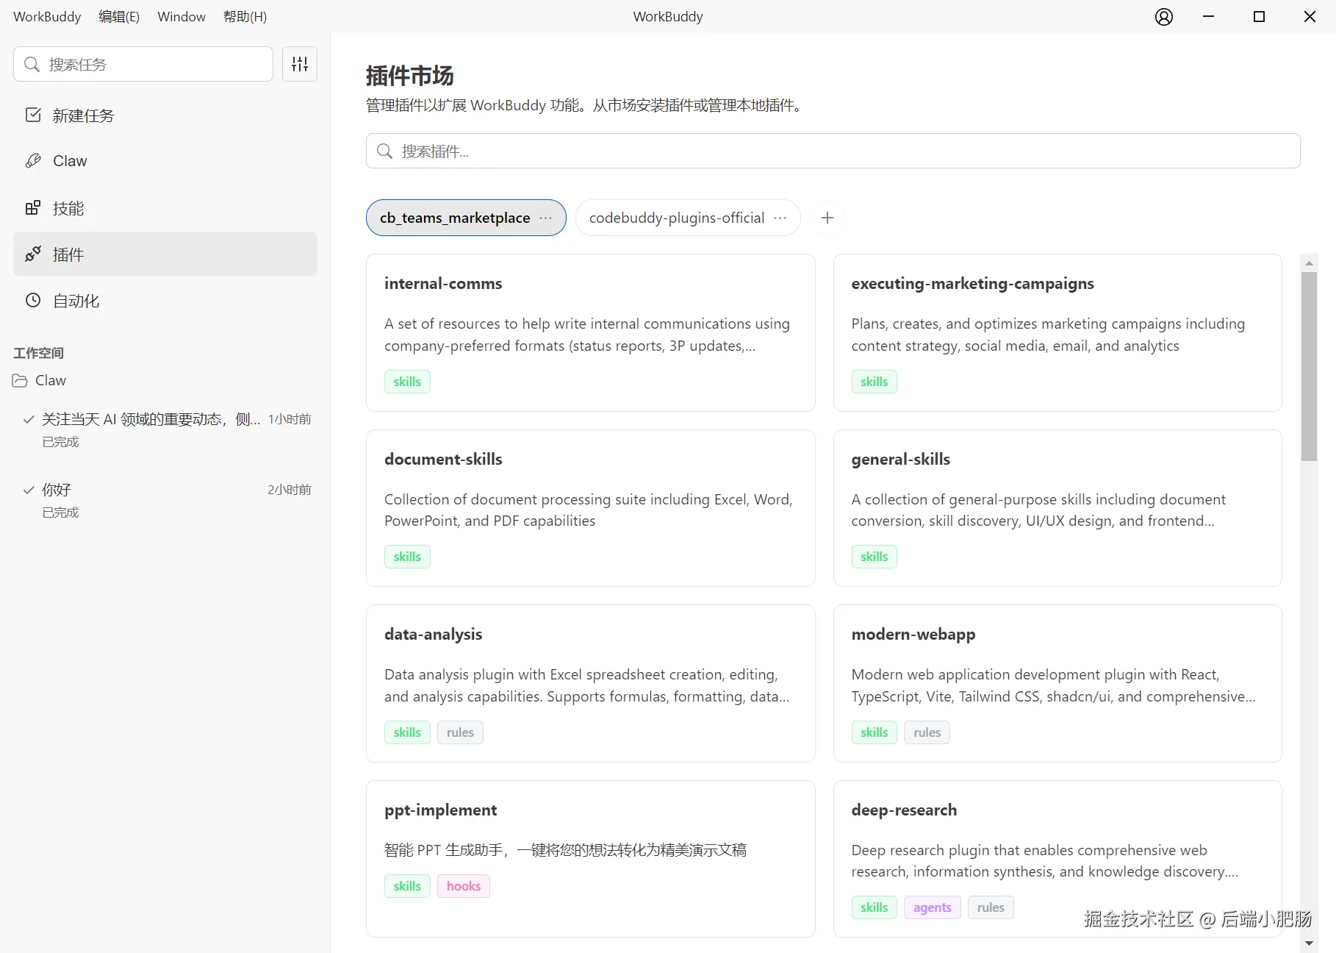This screenshot has height=953, width=1336.
Task: Open automation via the clock icon
Action: click(x=33, y=300)
